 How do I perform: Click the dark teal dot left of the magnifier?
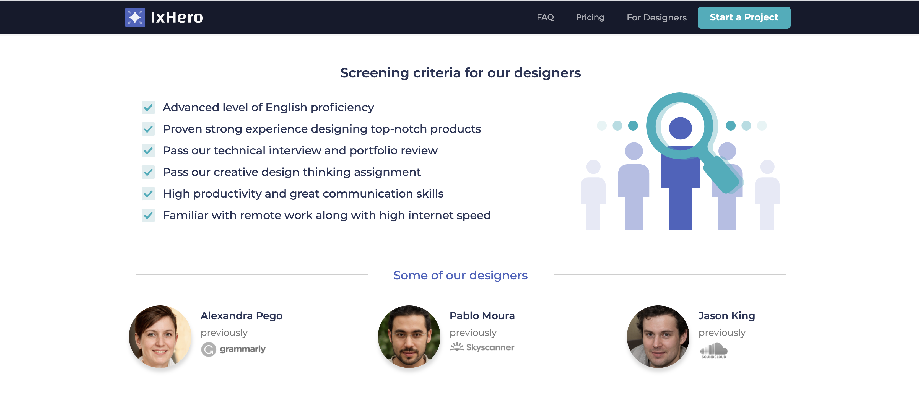(x=633, y=126)
